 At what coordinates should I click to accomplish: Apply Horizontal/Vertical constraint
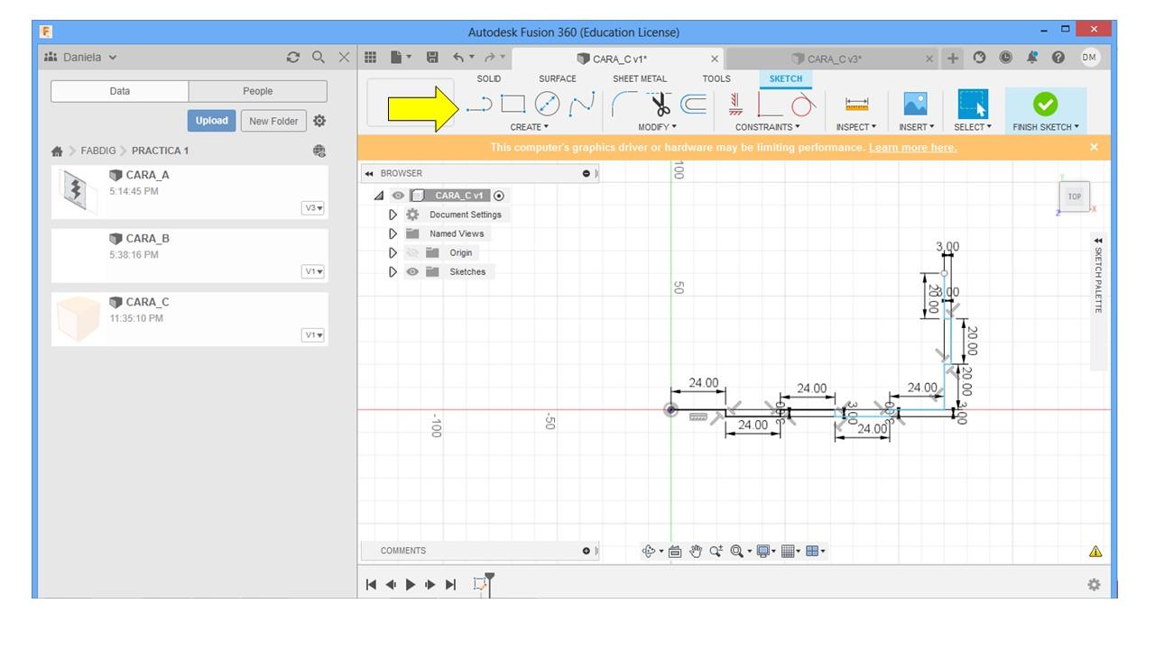pyautogui.click(x=735, y=105)
